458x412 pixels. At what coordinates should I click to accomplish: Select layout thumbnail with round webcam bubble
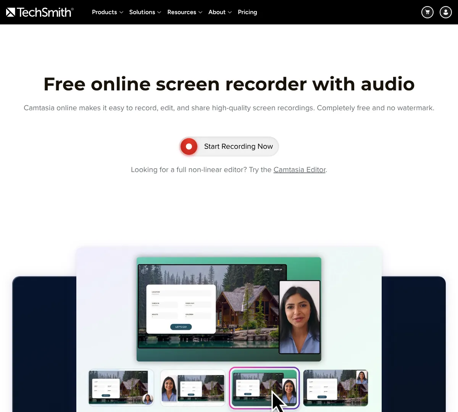(121, 388)
